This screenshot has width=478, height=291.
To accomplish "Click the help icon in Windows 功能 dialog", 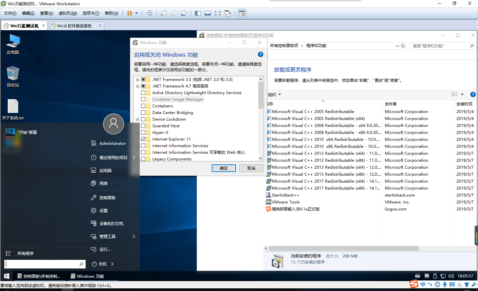I will tap(261, 54).
